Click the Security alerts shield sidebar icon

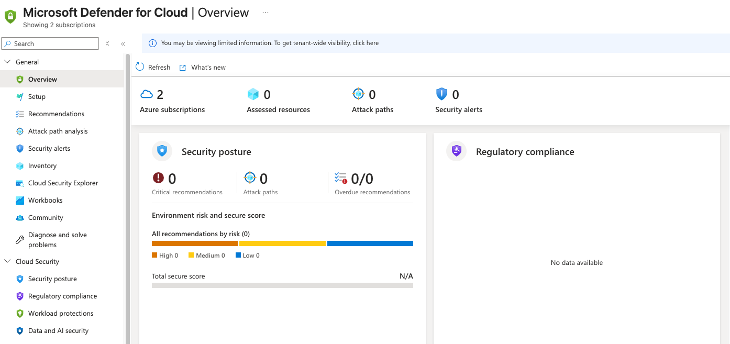(20, 149)
